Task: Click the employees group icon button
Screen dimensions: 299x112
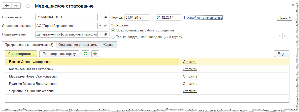Action: click(95, 54)
